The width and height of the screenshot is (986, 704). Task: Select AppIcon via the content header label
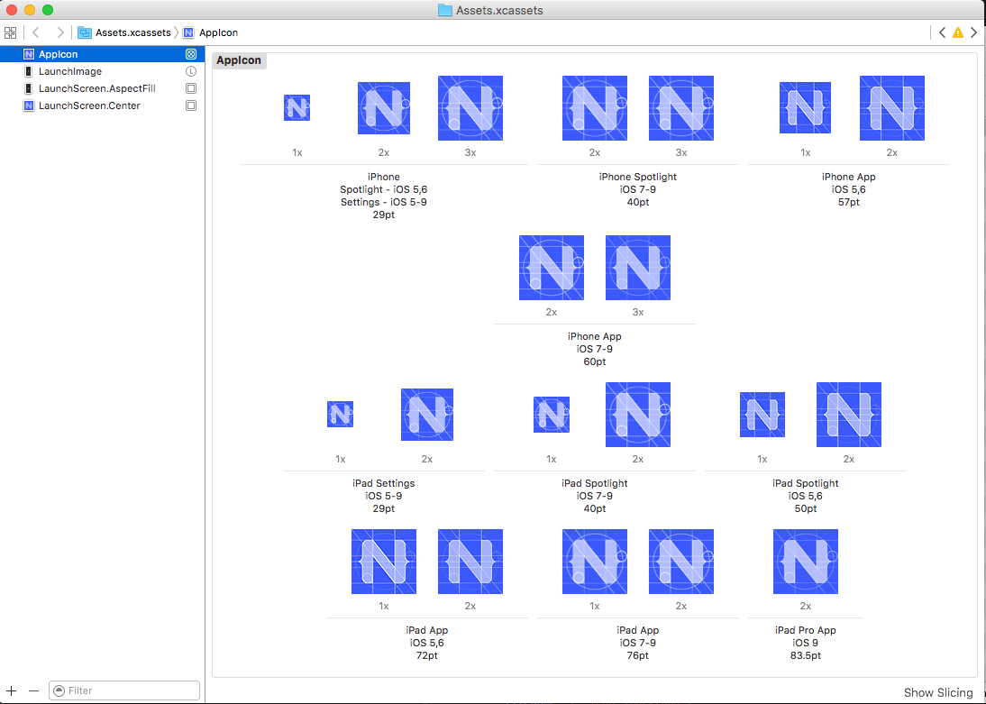click(x=238, y=60)
